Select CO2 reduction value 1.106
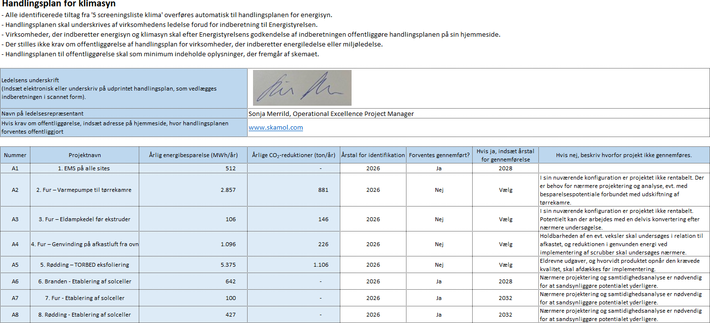The height and width of the screenshot is (323, 710). point(294,265)
